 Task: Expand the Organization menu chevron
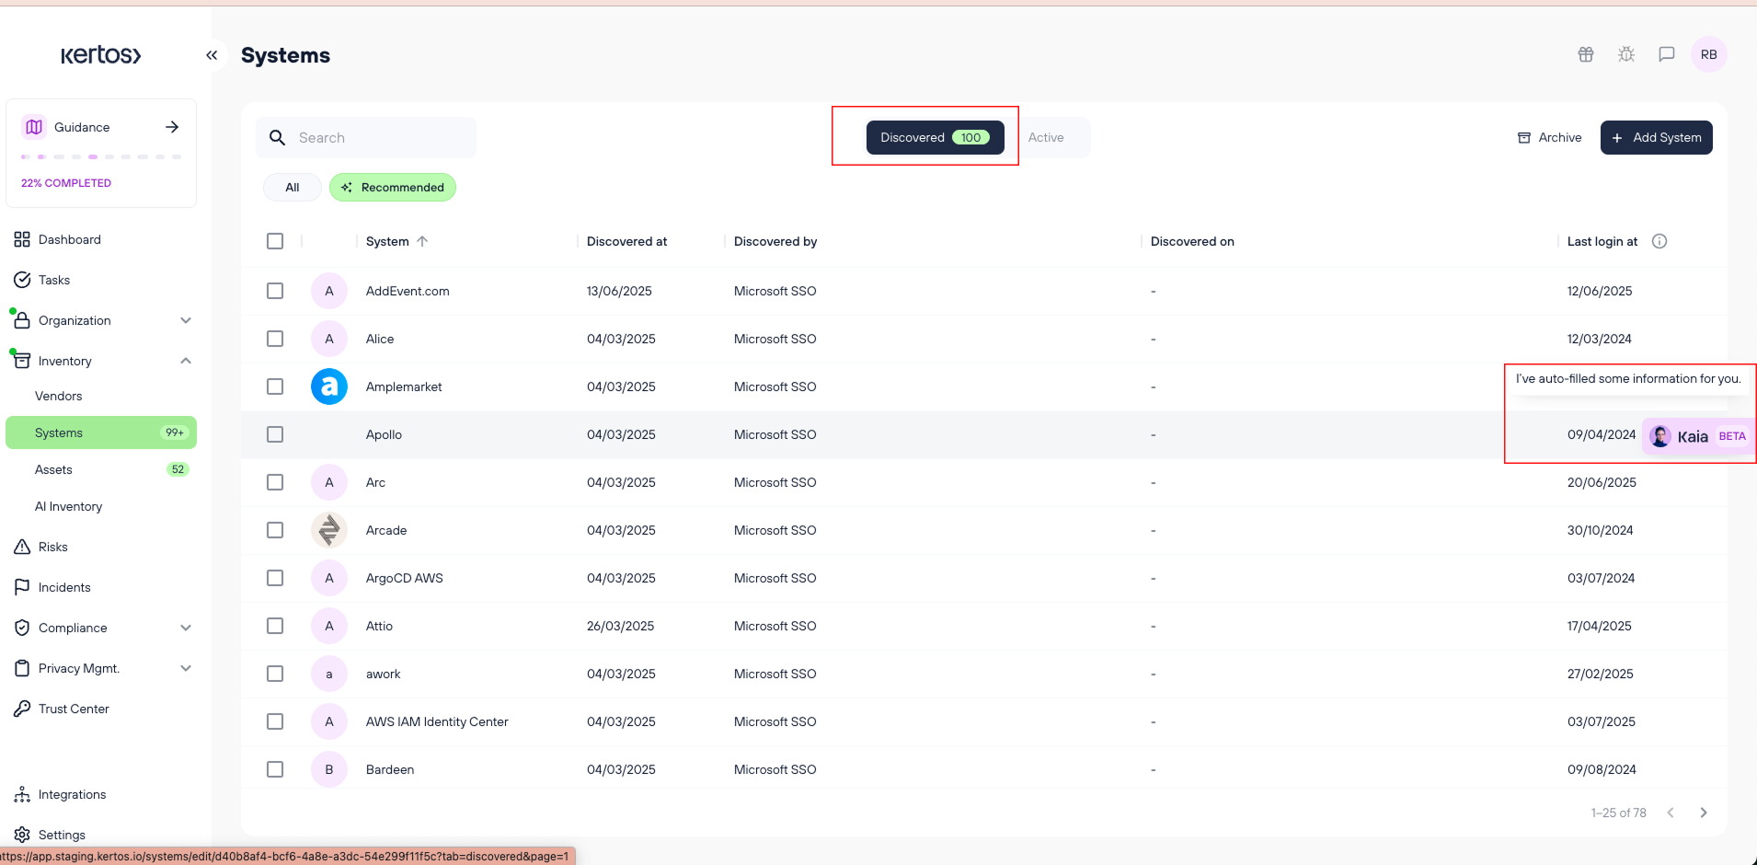pyautogui.click(x=186, y=320)
